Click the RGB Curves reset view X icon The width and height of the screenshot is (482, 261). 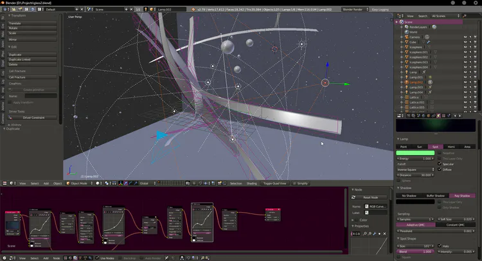(x=384, y=233)
